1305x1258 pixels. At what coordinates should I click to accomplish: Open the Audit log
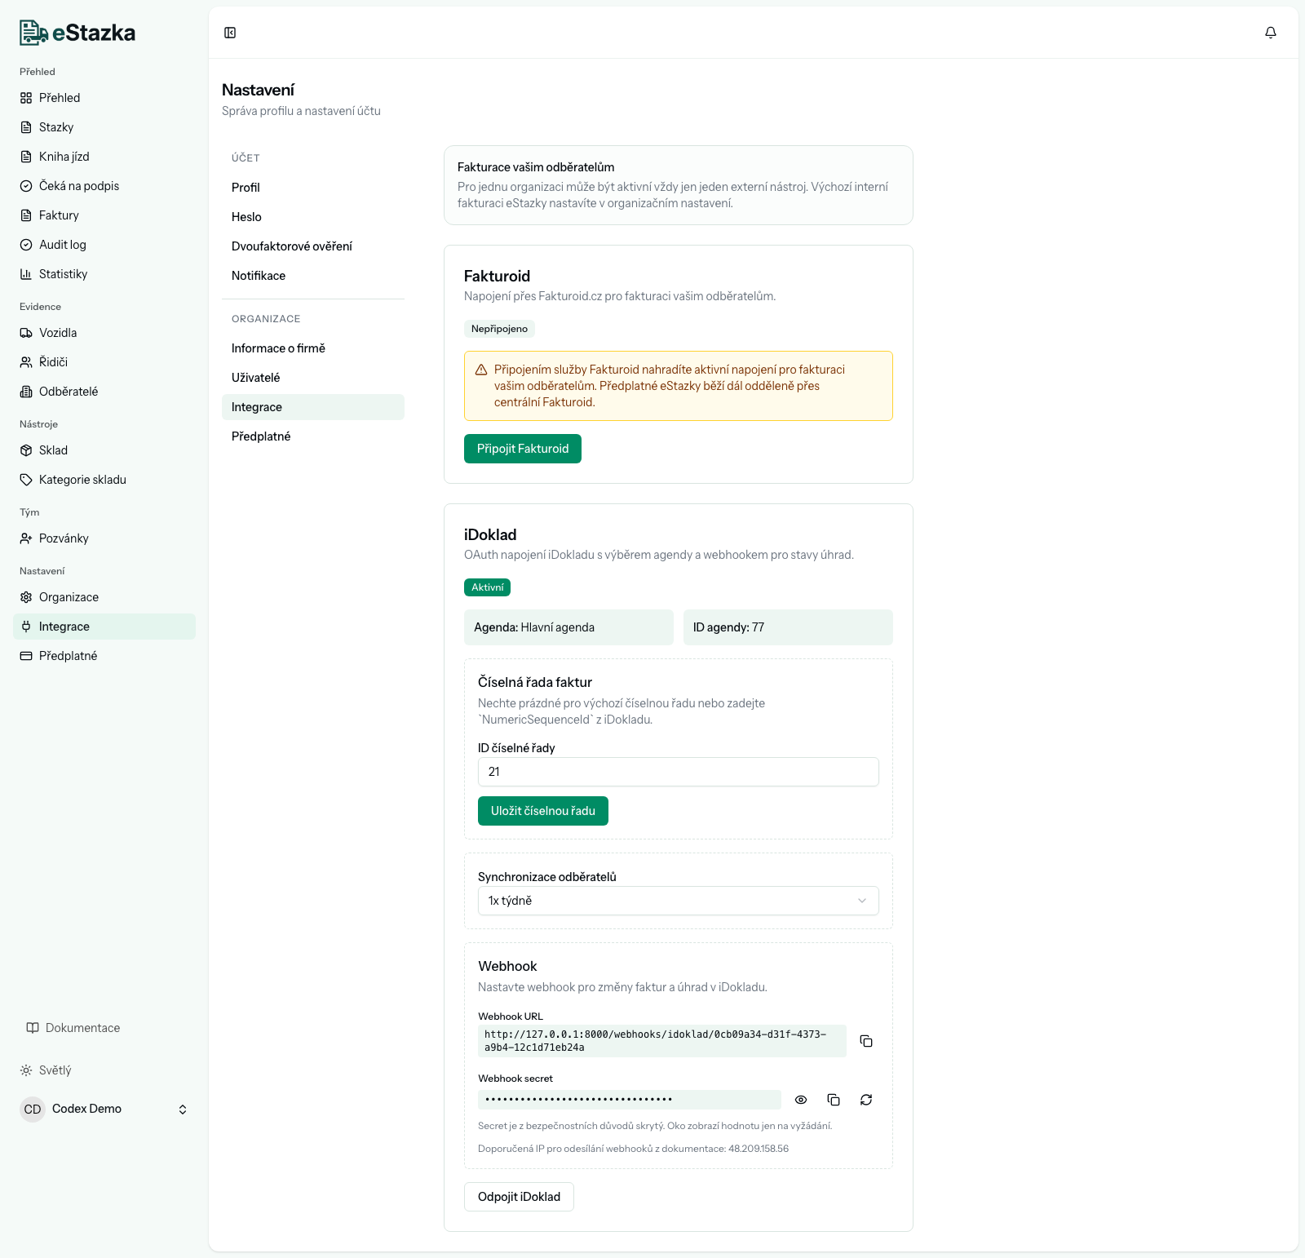click(x=104, y=245)
